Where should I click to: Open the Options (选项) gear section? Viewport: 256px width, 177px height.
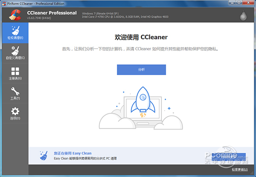tap(15, 113)
